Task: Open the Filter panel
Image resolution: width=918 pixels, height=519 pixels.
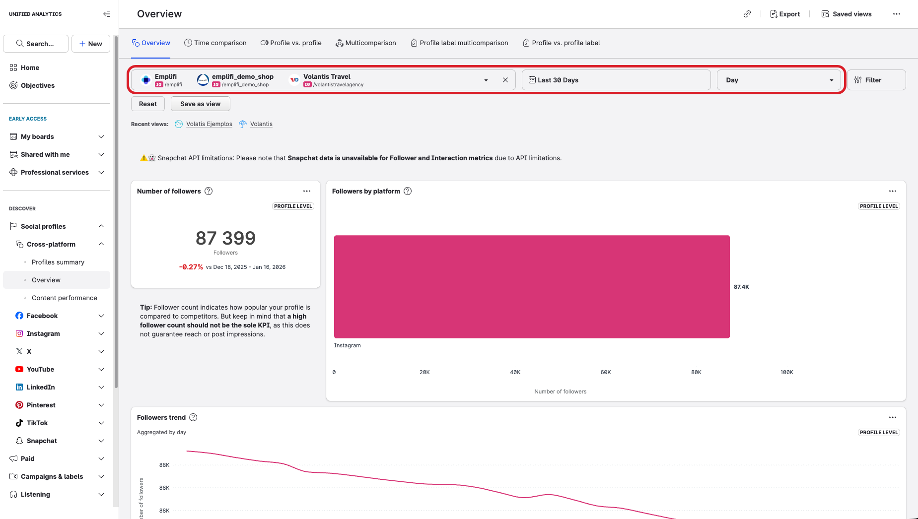Action: click(x=876, y=80)
